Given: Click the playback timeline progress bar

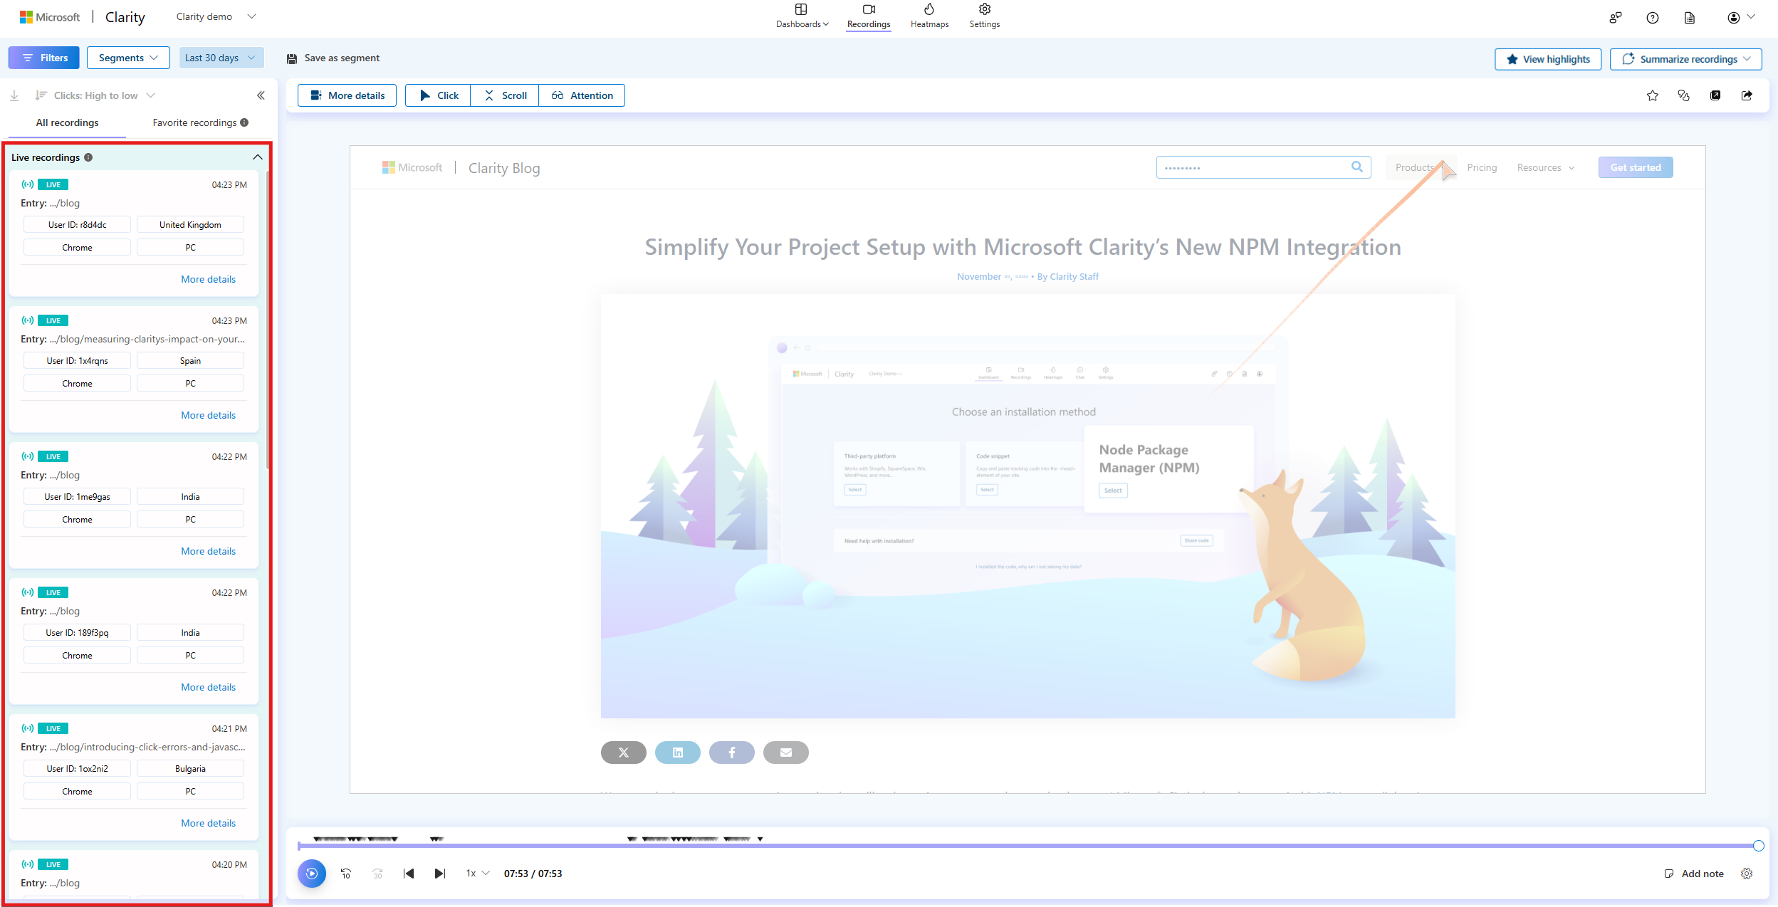Looking at the screenshot, I should click(x=1027, y=846).
